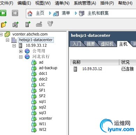This screenshot has height=135, width=136.
Task: Click the Inventory icon in breadcrumb
Action: point(56,13)
